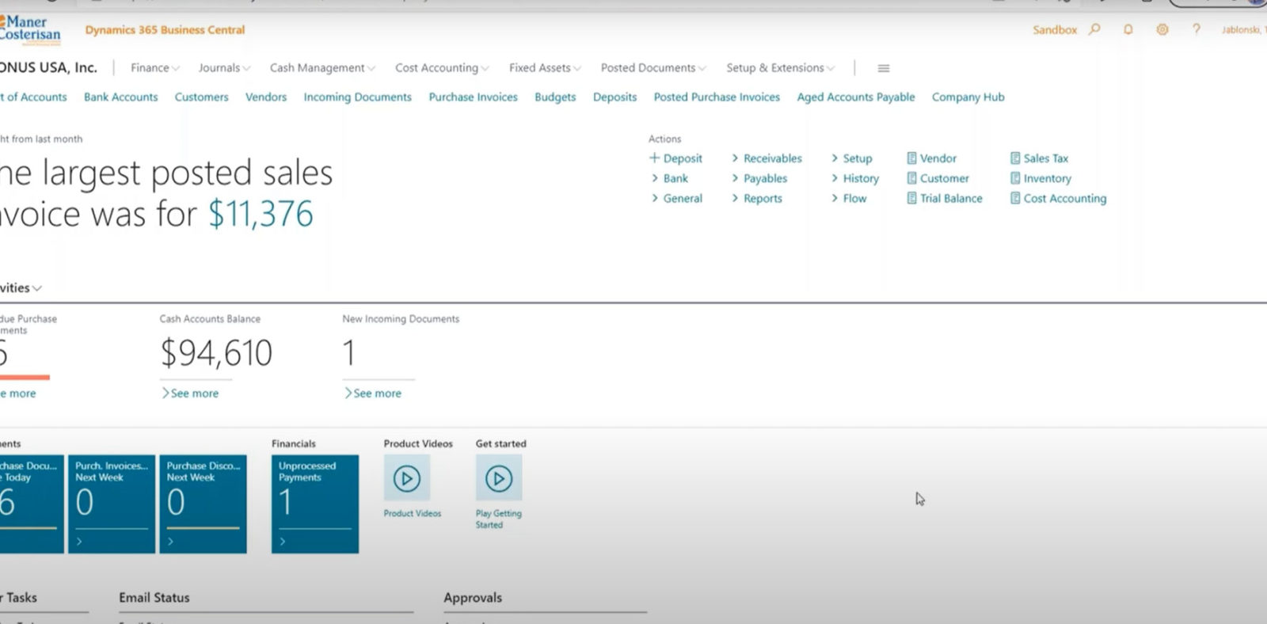Open the settings gear icon
1267x624 pixels.
[x=1162, y=29]
